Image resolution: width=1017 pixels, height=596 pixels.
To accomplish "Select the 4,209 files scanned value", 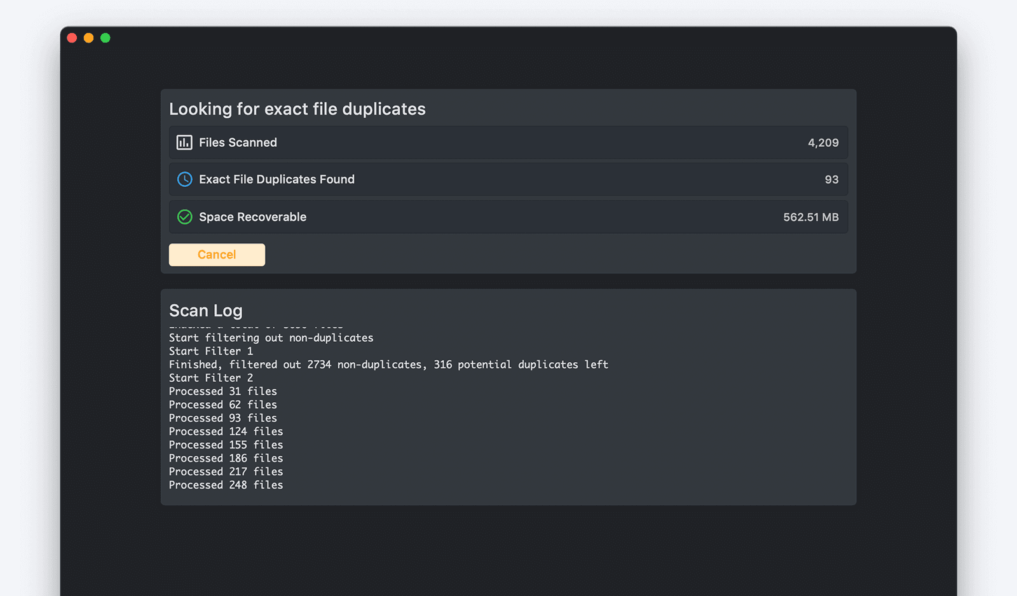I will [x=823, y=143].
